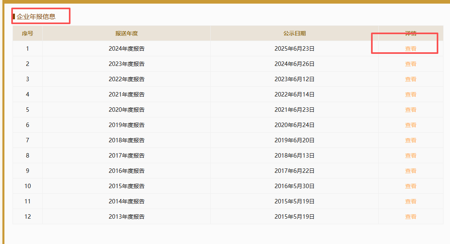
Task: Select the 2020年度报告 cell
Action: (126, 110)
